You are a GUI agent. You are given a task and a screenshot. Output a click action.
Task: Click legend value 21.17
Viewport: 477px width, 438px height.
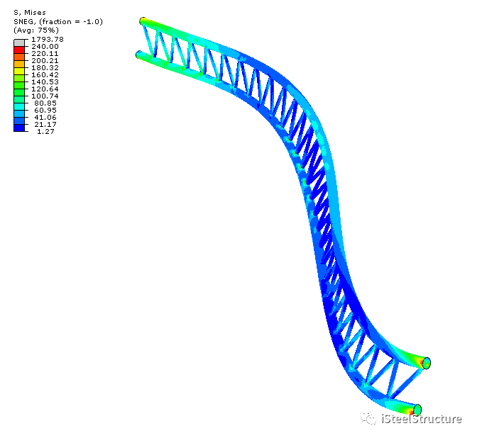pyautogui.click(x=45, y=124)
